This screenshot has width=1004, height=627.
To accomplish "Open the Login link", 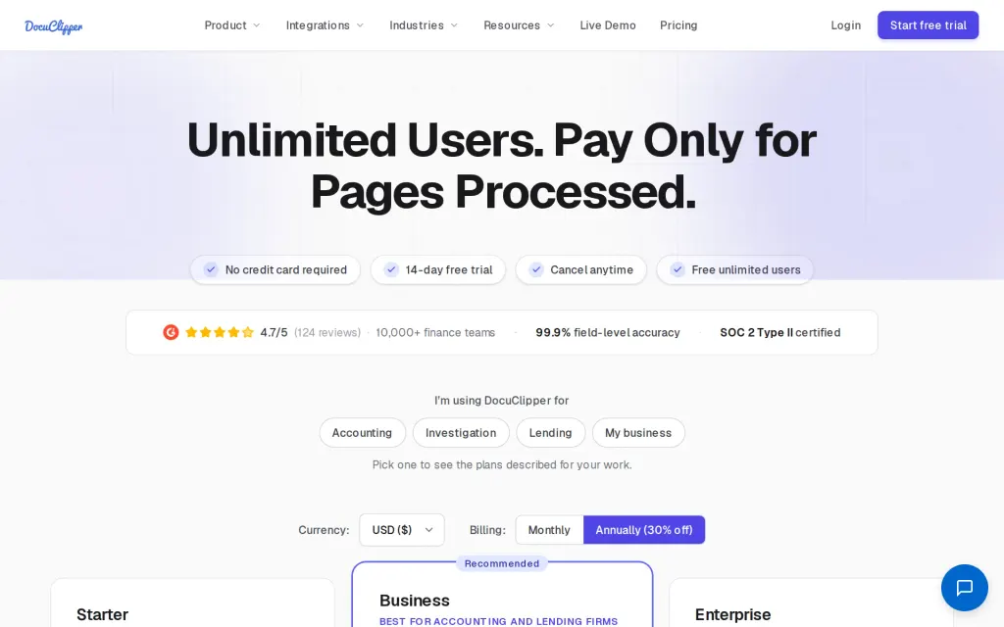I will [846, 25].
